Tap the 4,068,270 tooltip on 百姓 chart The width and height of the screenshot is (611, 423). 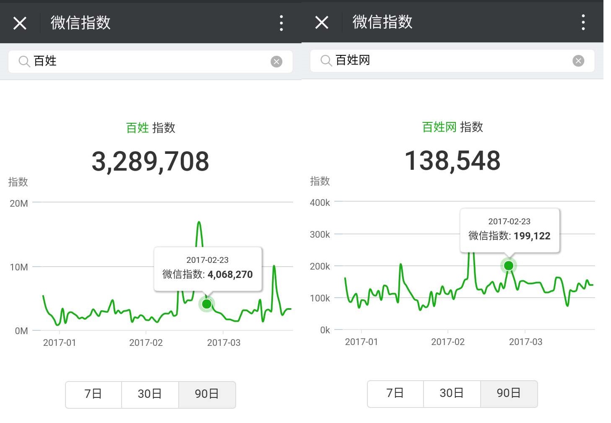[x=208, y=269]
